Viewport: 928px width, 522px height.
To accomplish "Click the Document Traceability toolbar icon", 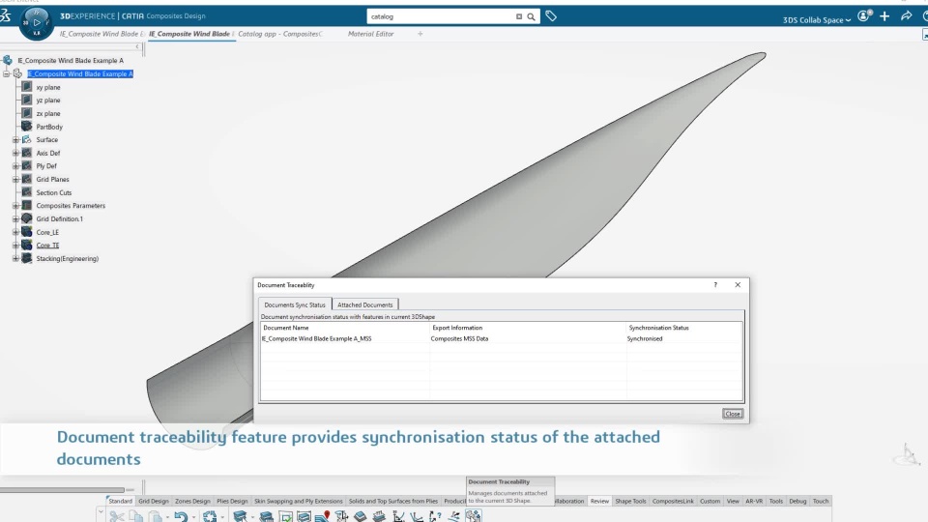I will pyautogui.click(x=473, y=516).
